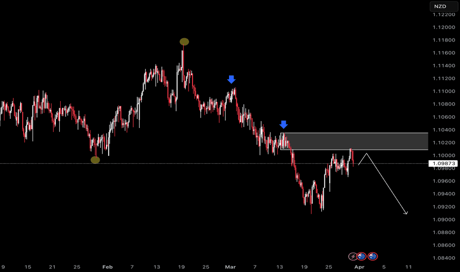Click the 1.09400 price axis label
460x272 pixels.
point(444,194)
